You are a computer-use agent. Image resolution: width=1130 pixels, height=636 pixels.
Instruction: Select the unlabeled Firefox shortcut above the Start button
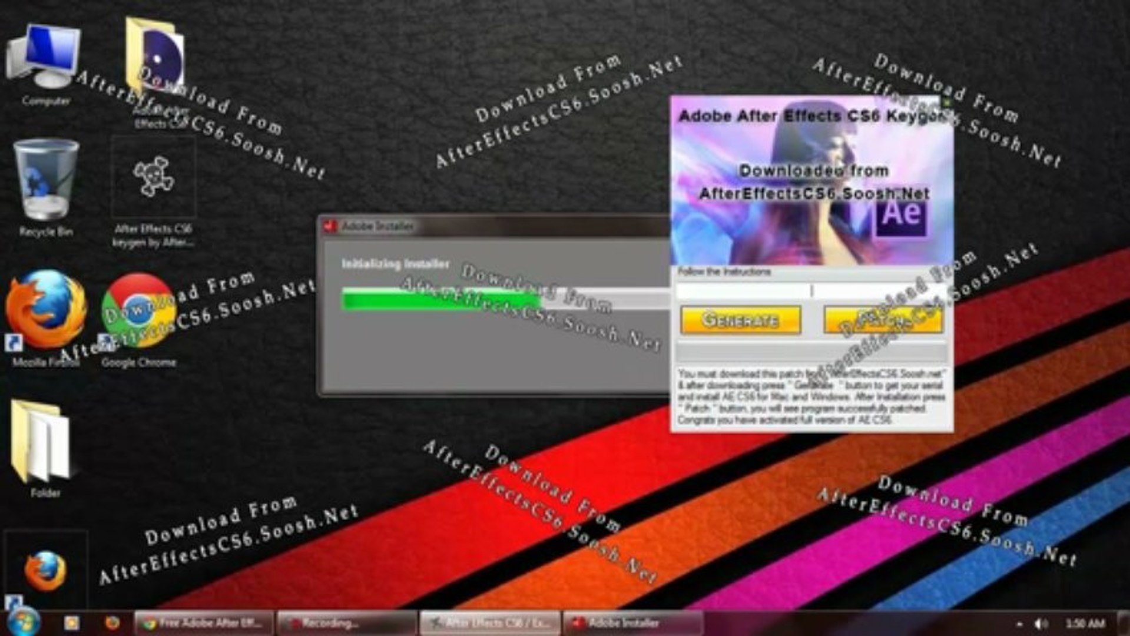click(x=45, y=570)
